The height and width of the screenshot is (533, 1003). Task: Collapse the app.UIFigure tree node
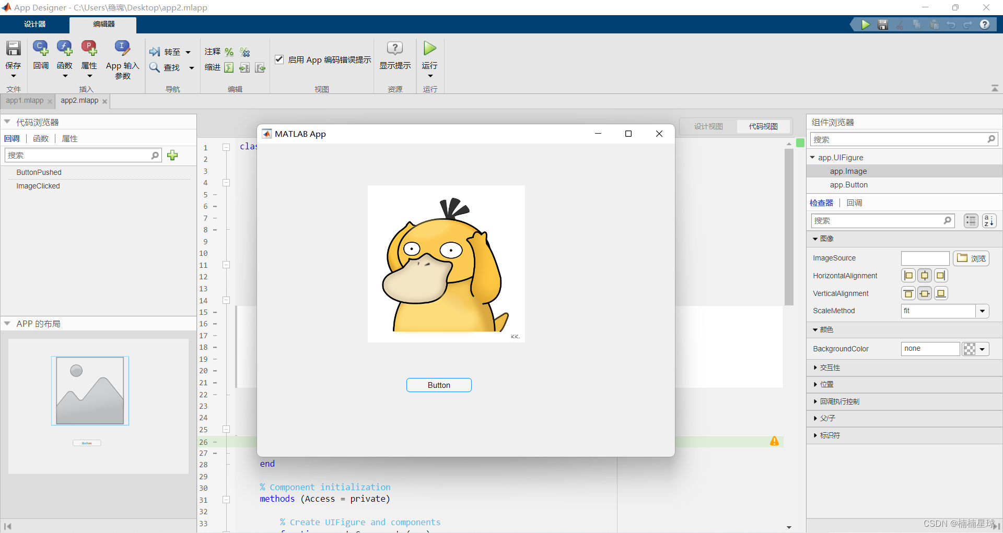coord(812,157)
